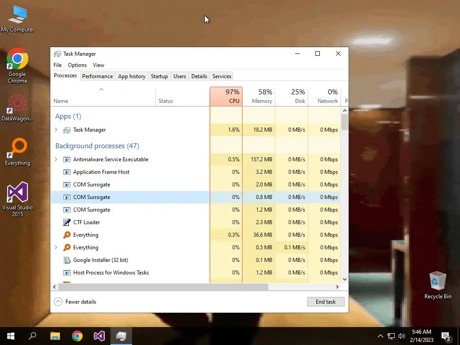The image size is (460, 345).
Task: Open the DataWagon desktop shortcut
Action: point(18,107)
